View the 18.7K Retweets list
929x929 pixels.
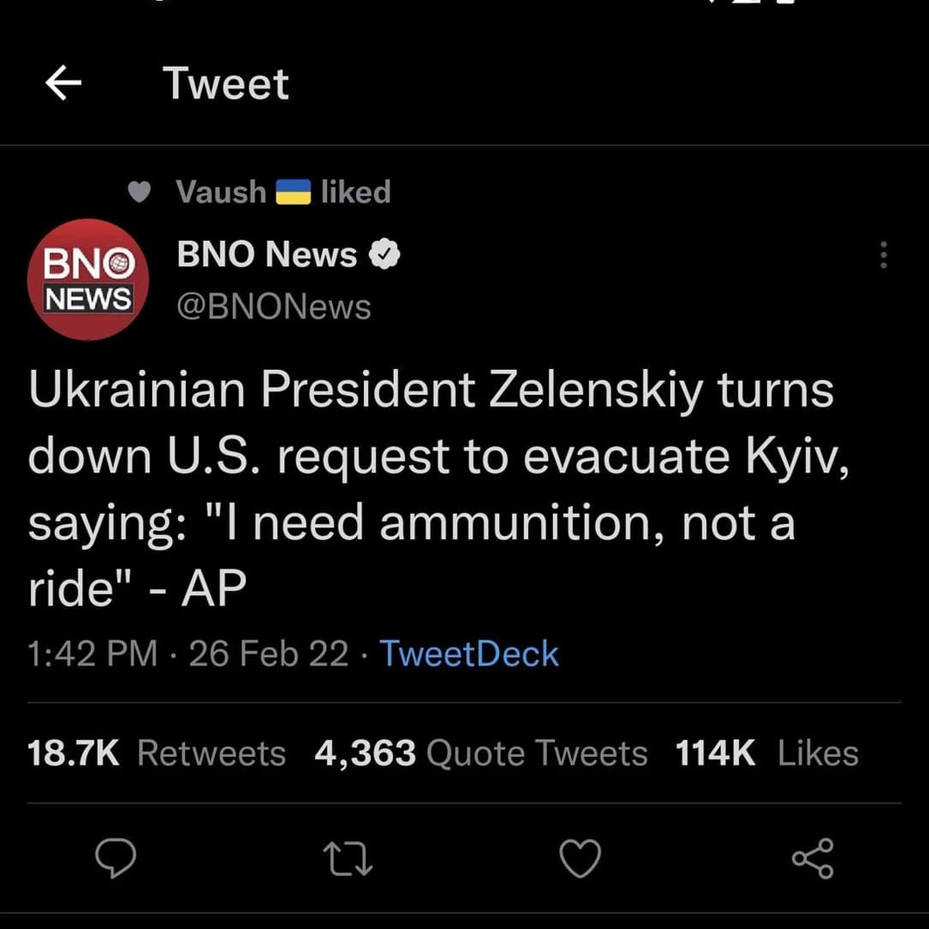click(157, 754)
